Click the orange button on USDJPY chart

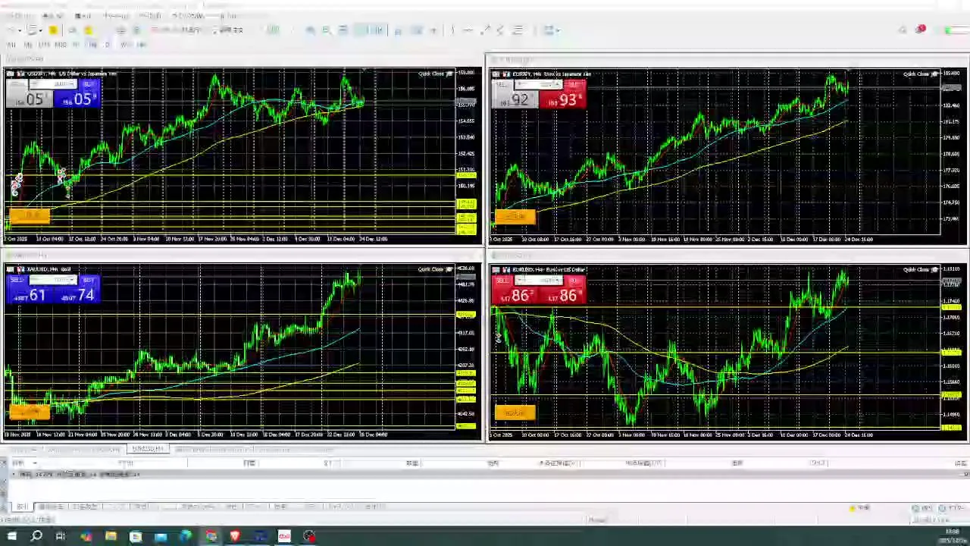tap(30, 216)
